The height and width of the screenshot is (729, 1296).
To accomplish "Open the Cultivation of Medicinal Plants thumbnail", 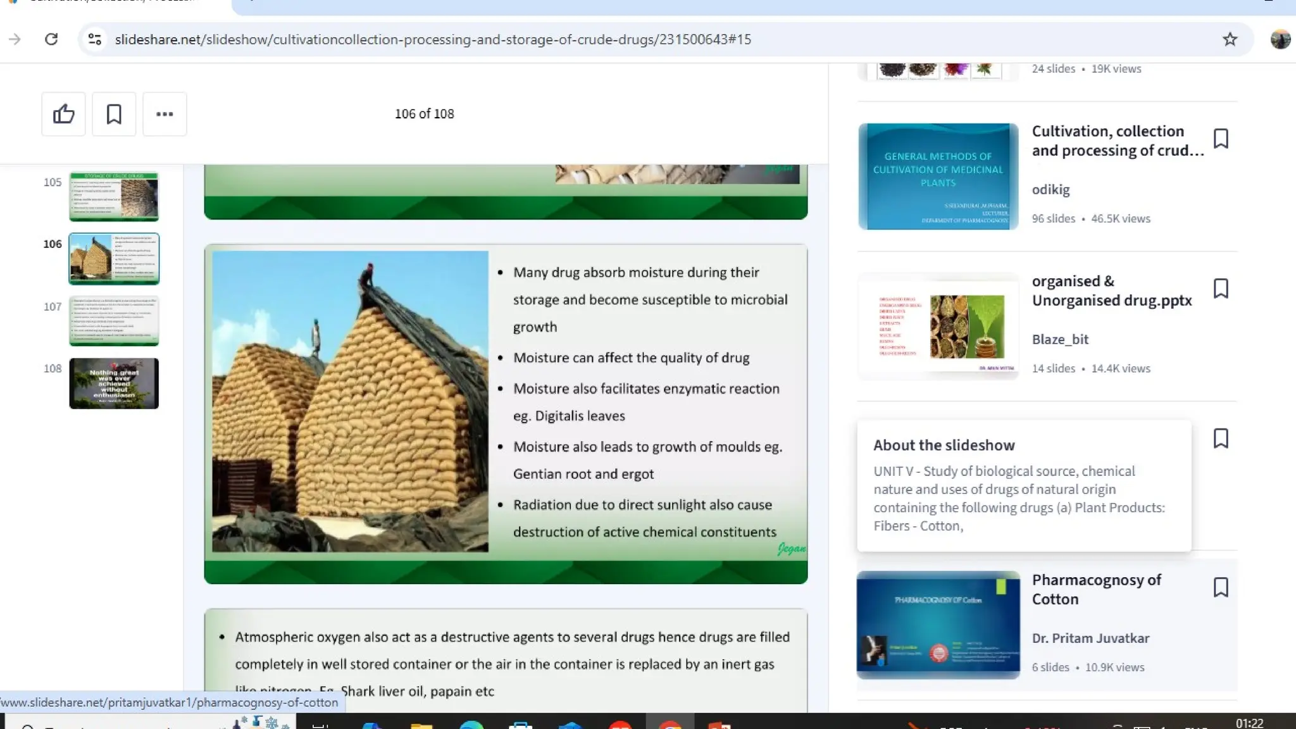I will point(938,177).
